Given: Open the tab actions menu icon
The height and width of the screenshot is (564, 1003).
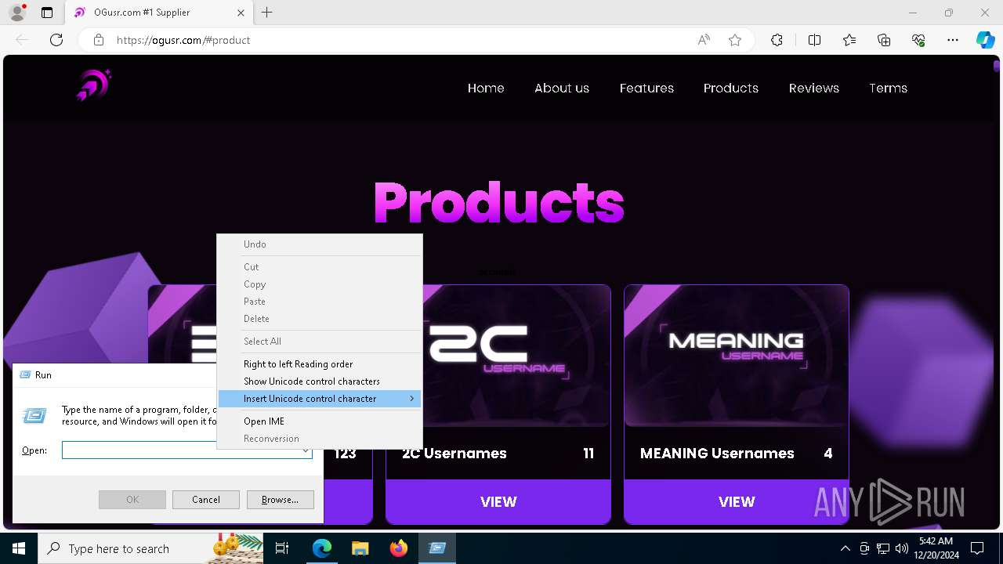Looking at the screenshot, I should coord(47,13).
